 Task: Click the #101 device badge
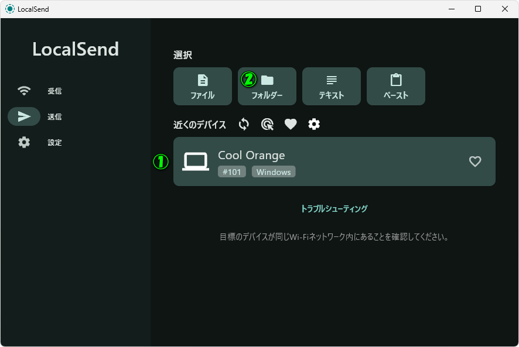pos(232,171)
